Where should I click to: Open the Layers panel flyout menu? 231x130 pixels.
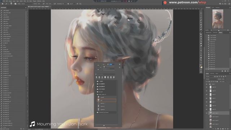coord(230,73)
